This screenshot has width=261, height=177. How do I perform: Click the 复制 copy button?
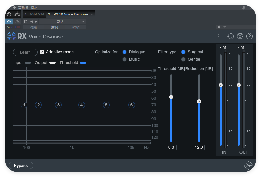[x=54, y=27]
